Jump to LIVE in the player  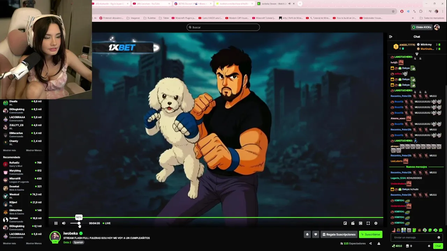107,223
